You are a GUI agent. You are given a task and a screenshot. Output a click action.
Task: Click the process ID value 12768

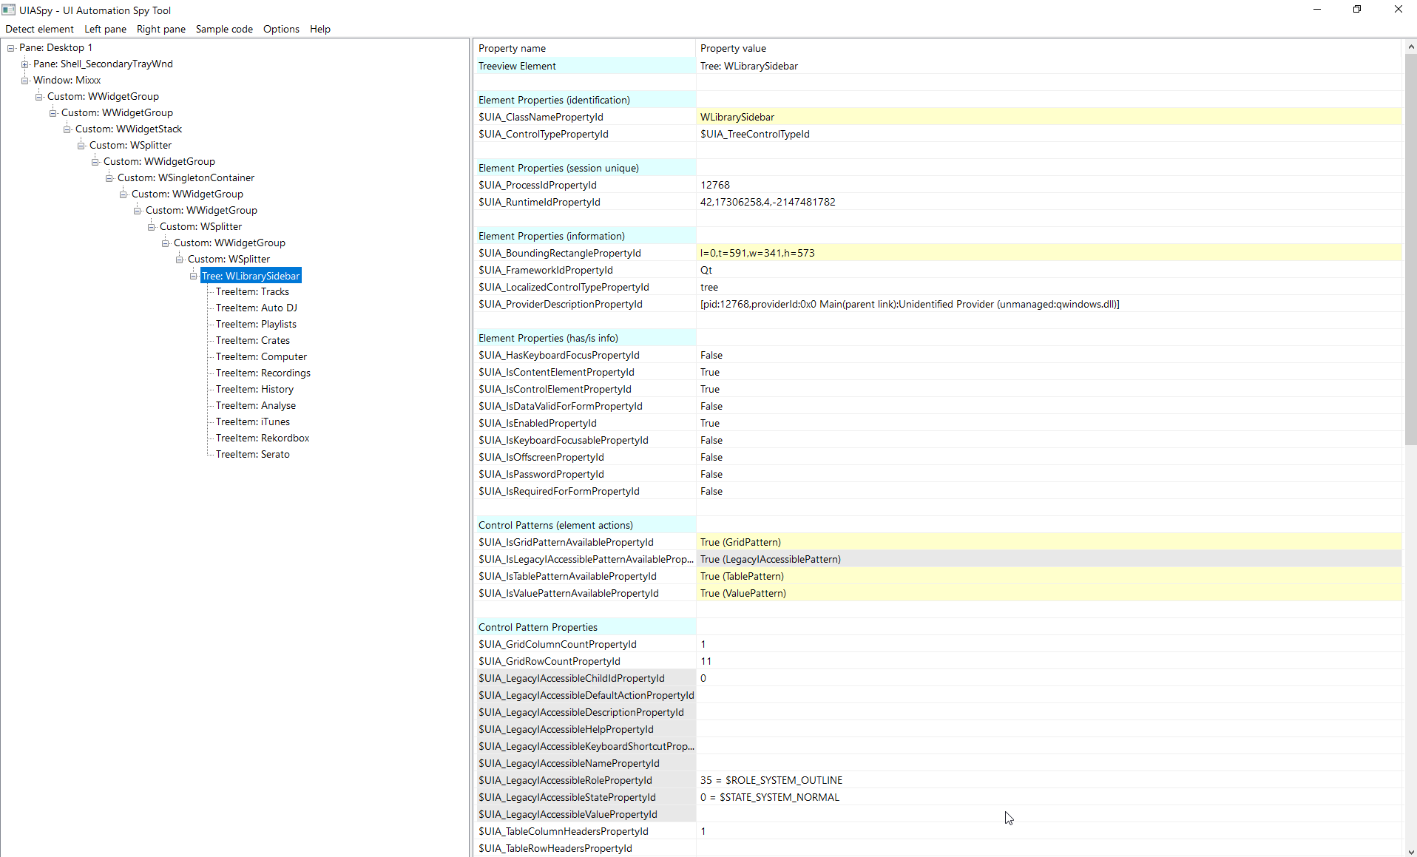(x=714, y=186)
